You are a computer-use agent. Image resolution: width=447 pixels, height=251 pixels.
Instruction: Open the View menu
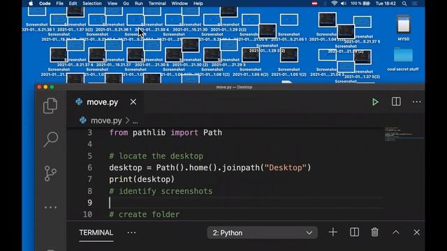112,3
